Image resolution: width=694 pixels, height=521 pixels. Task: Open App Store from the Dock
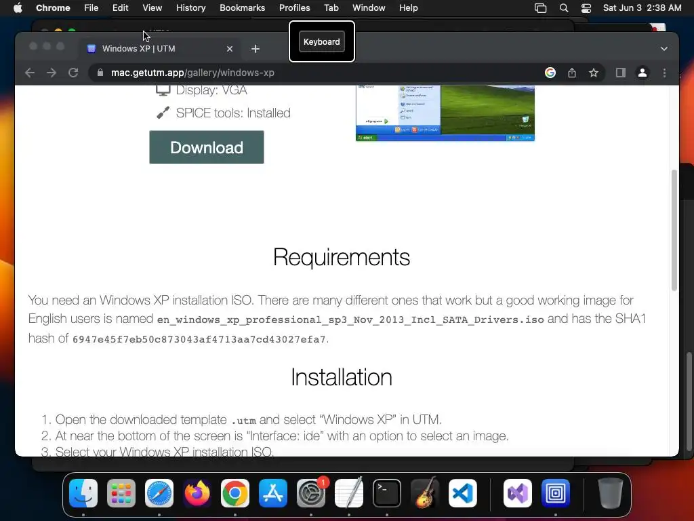[273, 493]
